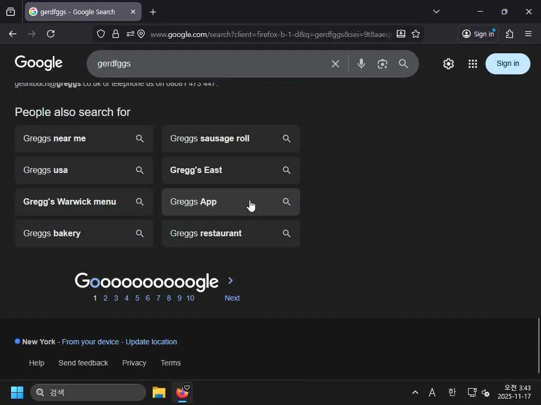The height and width of the screenshot is (405, 541).
Task: Search for Greggs usa
Action: pyautogui.click(x=84, y=170)
